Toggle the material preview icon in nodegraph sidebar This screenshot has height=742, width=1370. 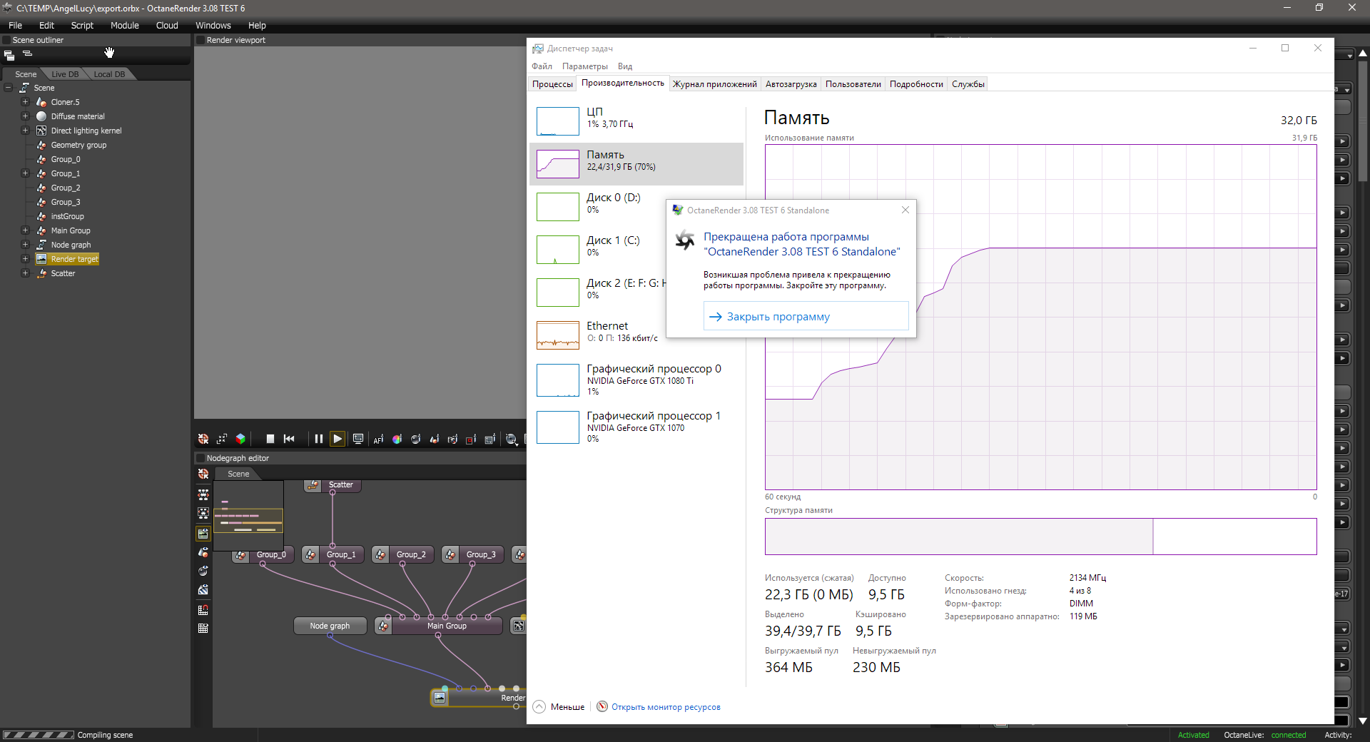click(203, 571)
